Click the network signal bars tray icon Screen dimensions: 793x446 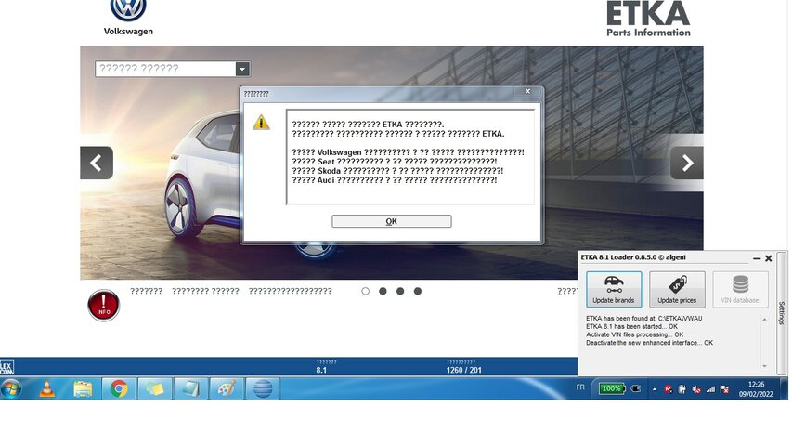[x=710, y=389]
